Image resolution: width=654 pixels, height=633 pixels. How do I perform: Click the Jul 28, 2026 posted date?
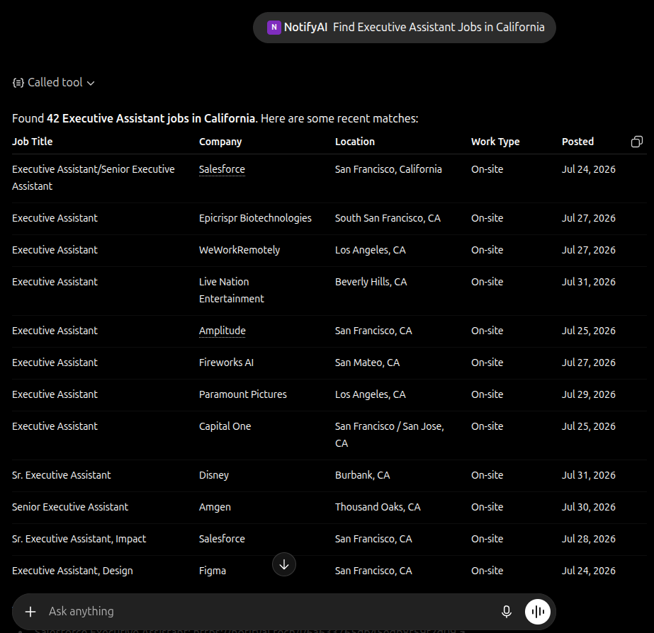click(589, 539)
